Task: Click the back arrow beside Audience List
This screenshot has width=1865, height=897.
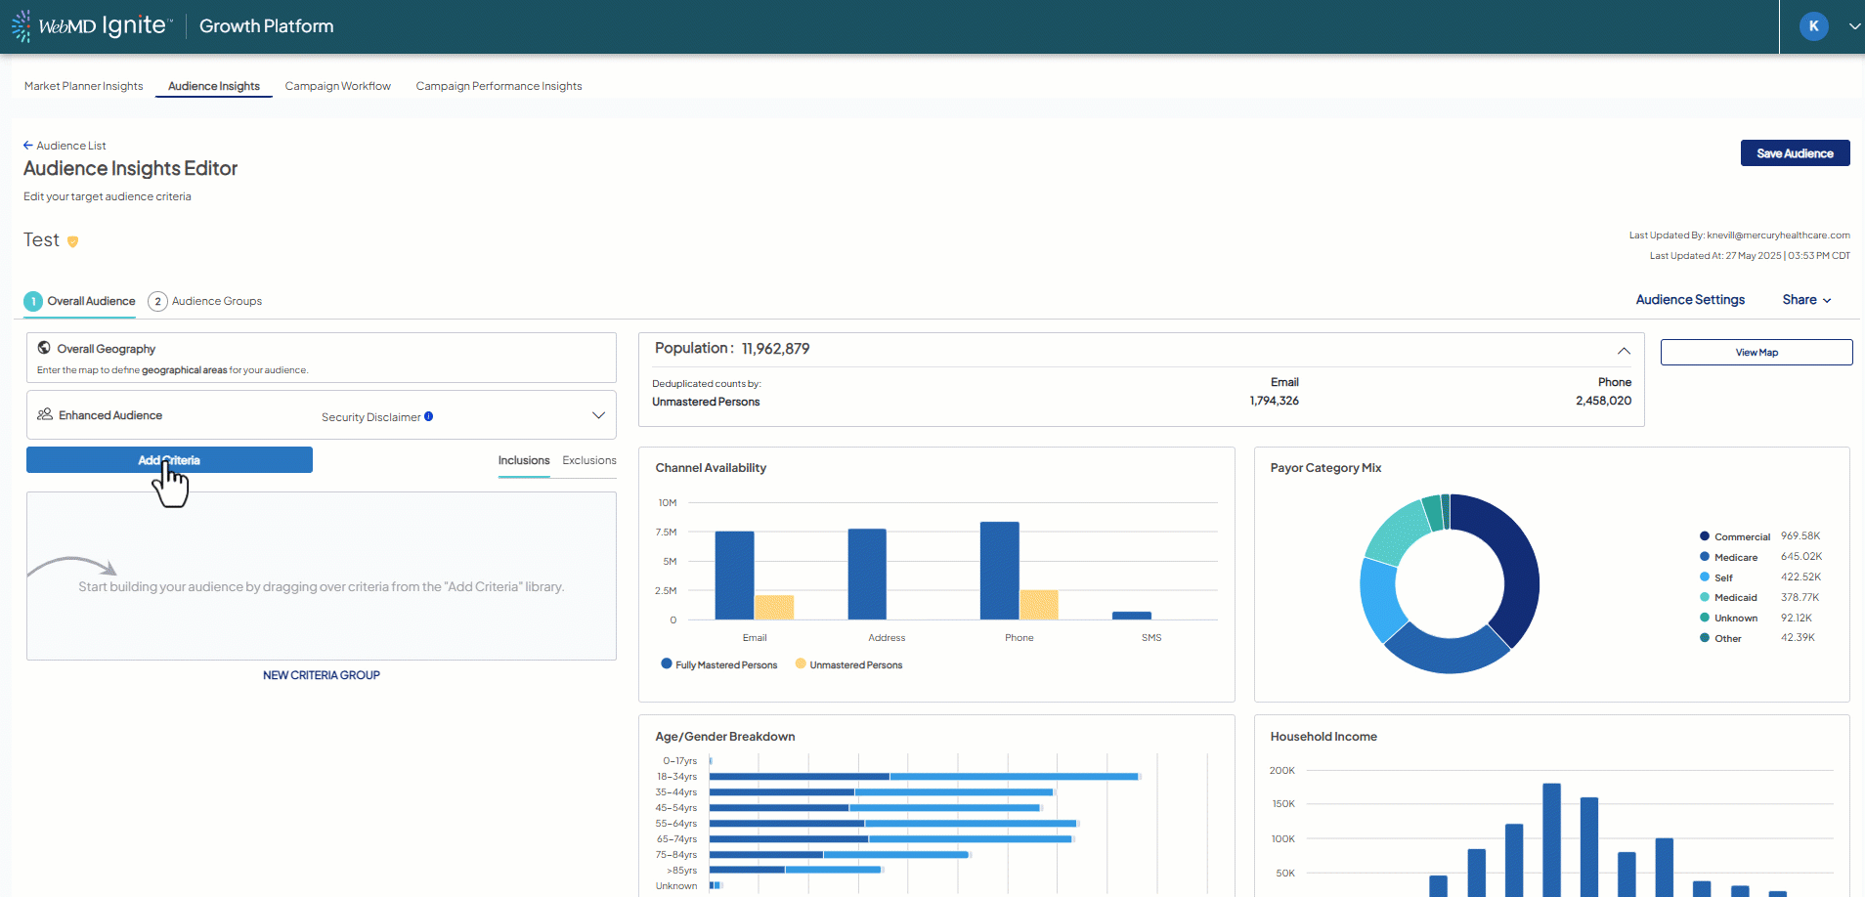Action: 28,145
